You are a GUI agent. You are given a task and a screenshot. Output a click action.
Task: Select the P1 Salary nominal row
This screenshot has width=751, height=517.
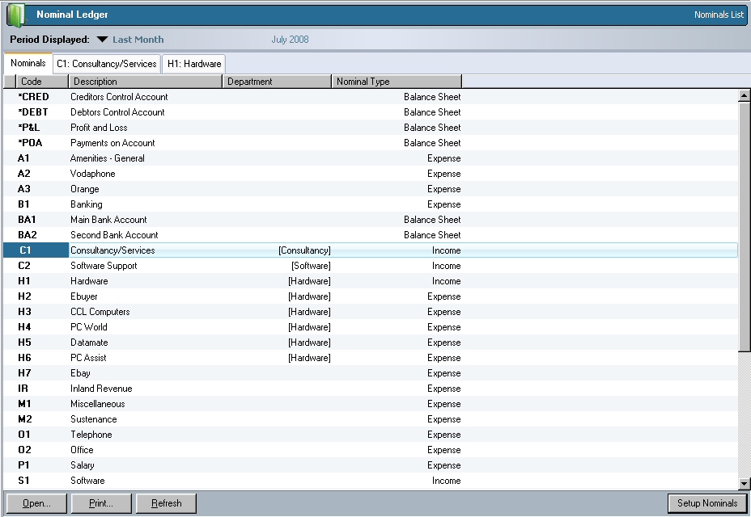82,465
